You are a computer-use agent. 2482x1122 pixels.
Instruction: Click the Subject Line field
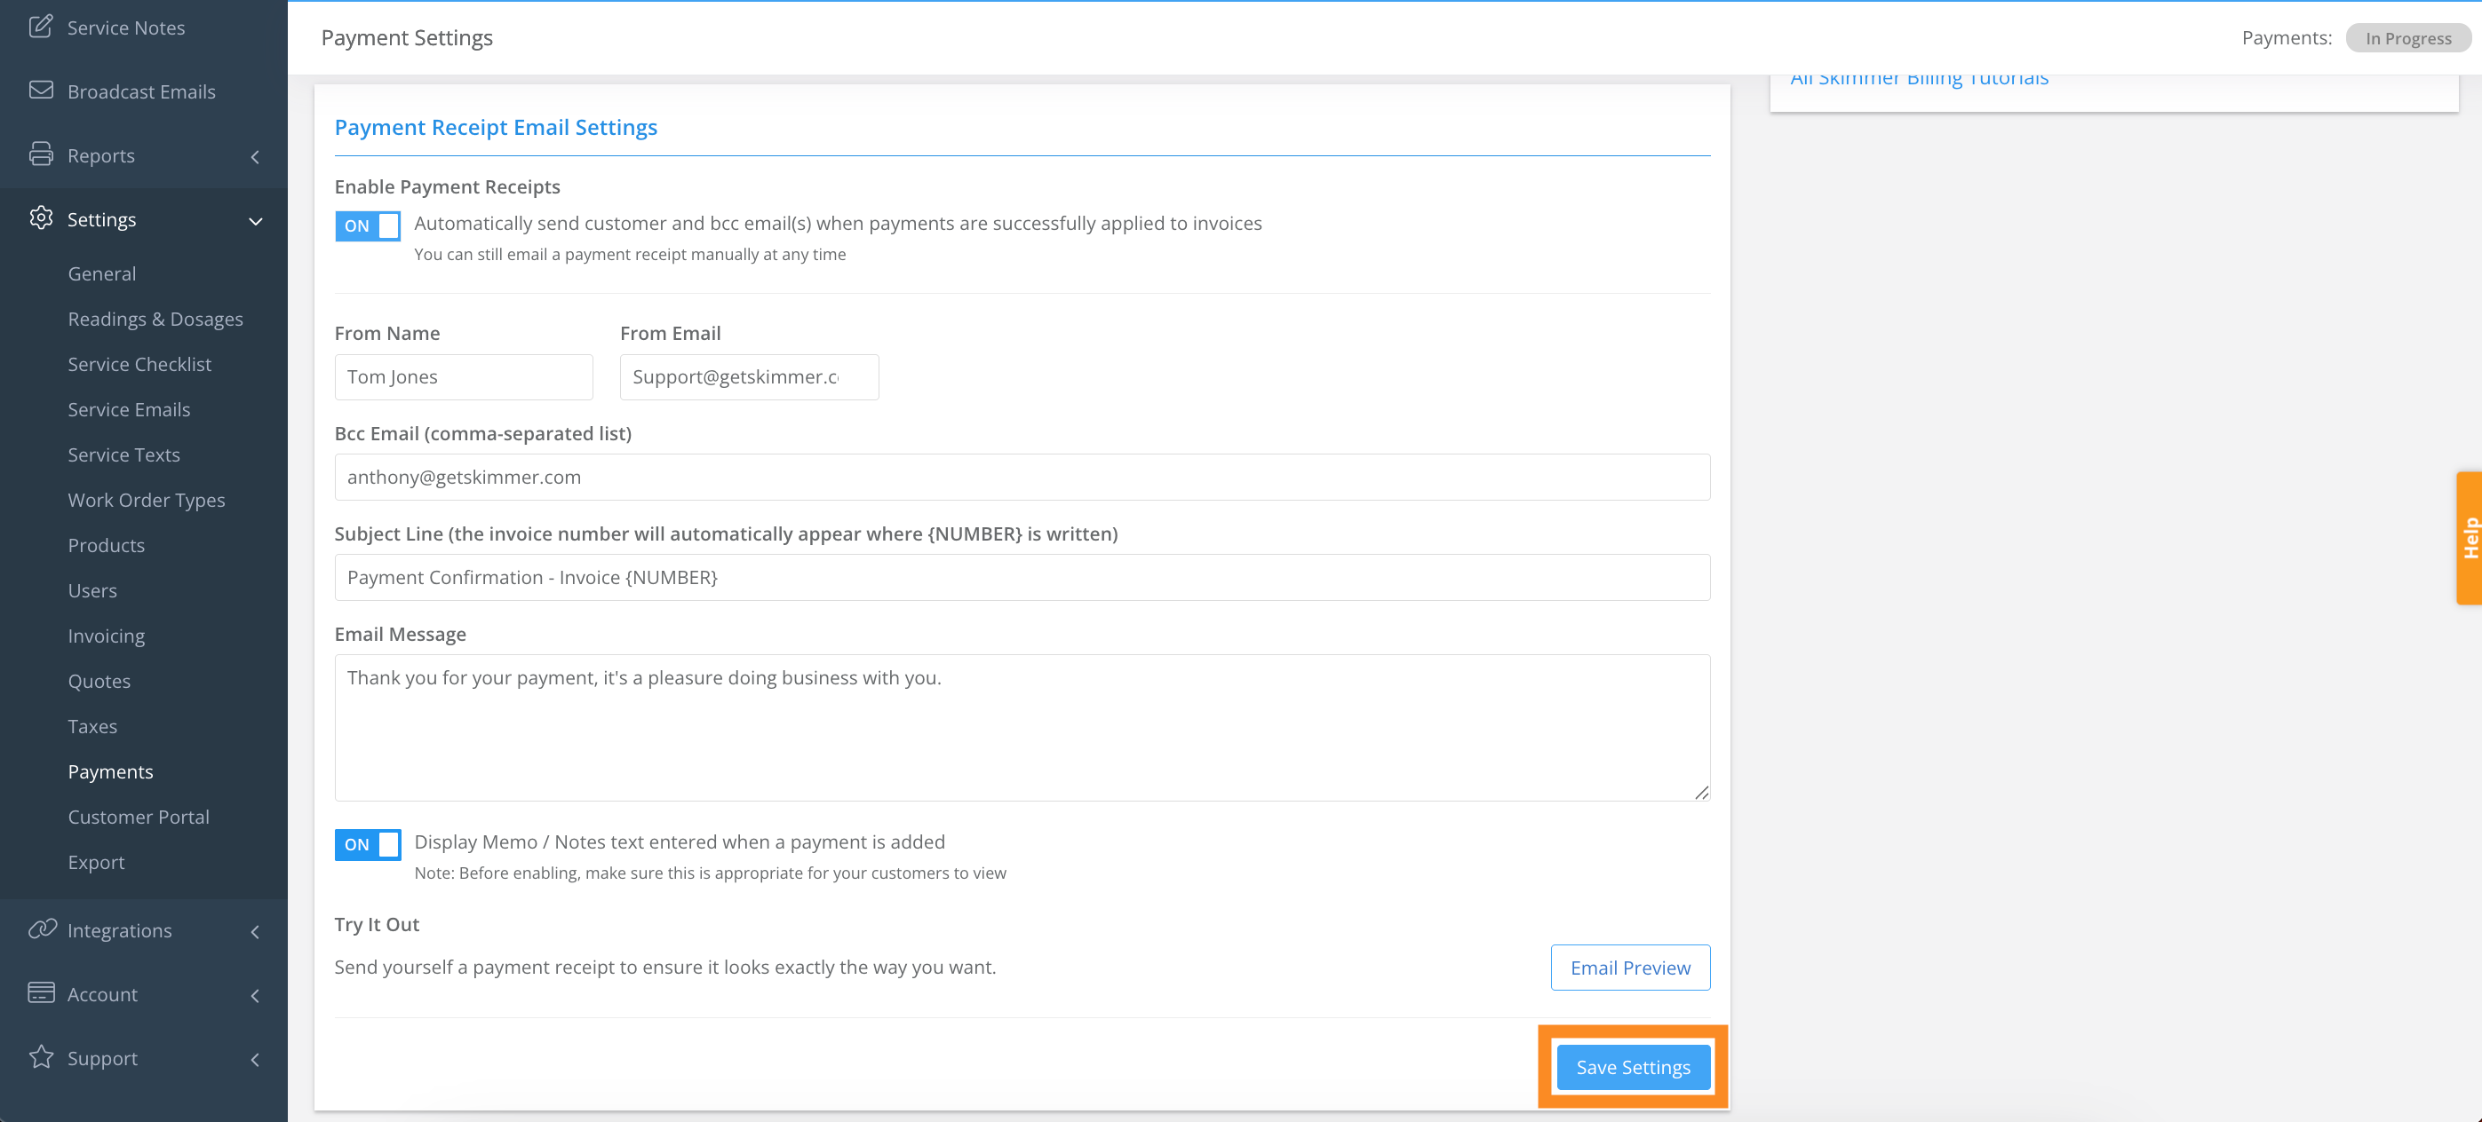(x=1022, y=577)
